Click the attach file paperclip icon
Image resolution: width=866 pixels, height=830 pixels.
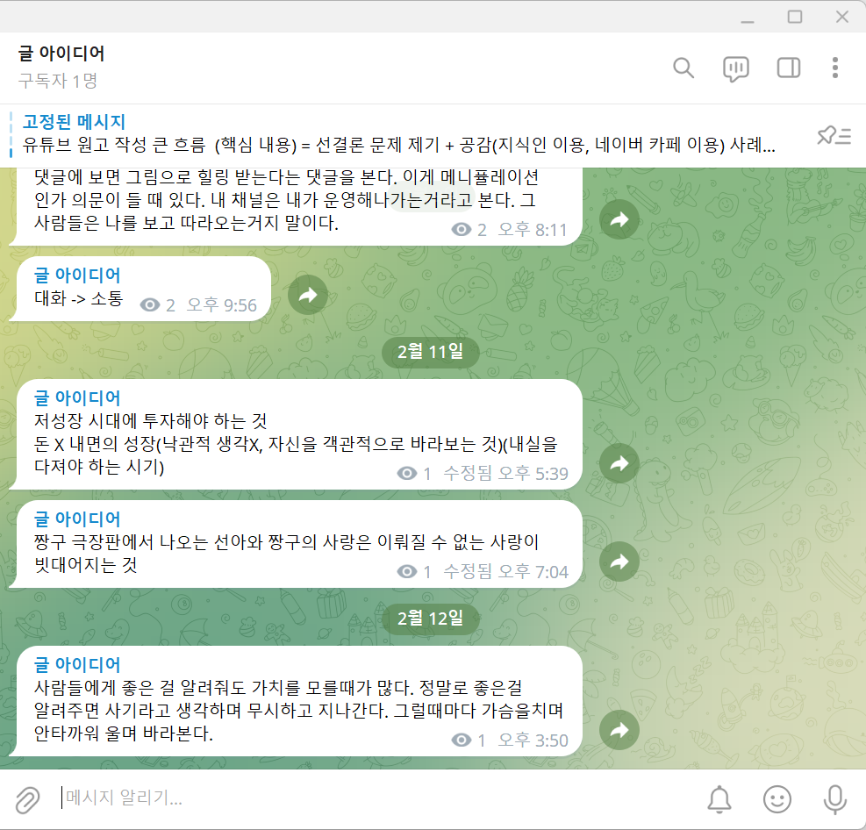point(27,799)
